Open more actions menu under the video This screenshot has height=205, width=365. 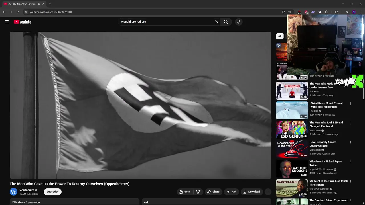[268, 192]
